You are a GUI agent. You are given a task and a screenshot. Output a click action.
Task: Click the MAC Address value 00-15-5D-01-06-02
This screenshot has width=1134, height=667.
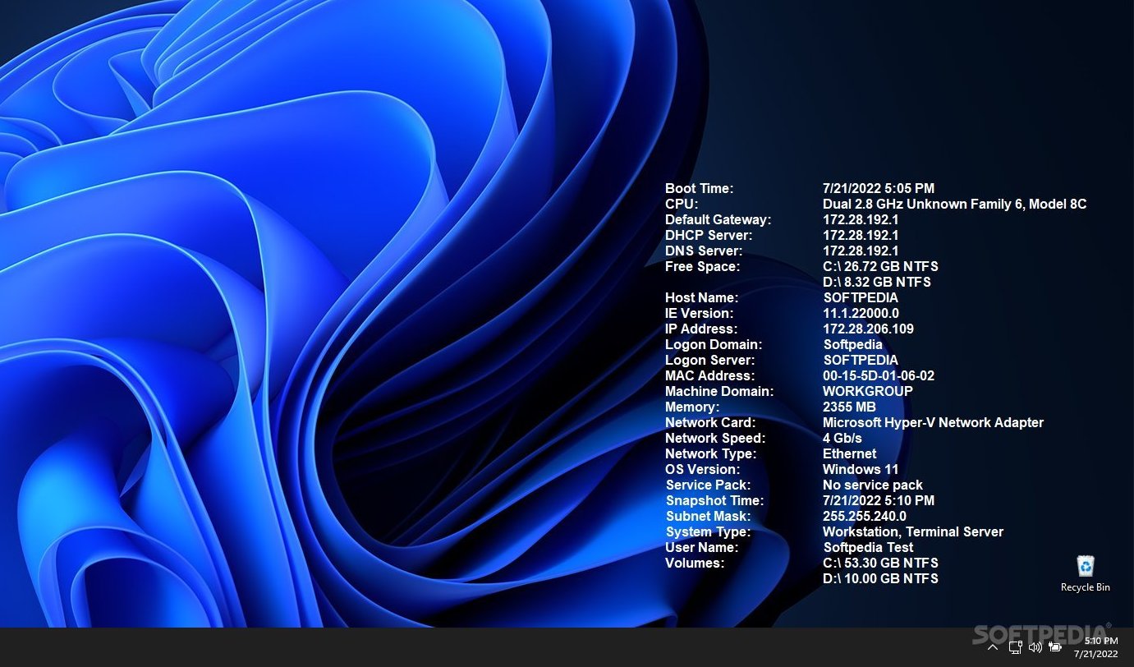click(879, 375)
